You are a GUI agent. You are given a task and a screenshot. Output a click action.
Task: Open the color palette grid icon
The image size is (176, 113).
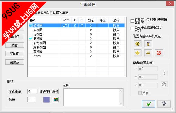pyautogui.click(x=56, y=99)
